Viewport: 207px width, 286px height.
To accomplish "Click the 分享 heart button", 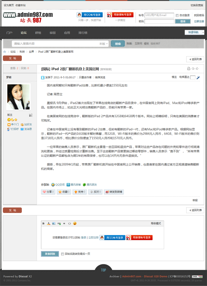I will pos(48,192).
